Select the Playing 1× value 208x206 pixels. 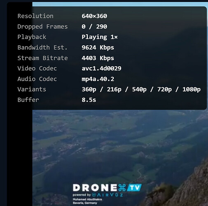[100, 37]
